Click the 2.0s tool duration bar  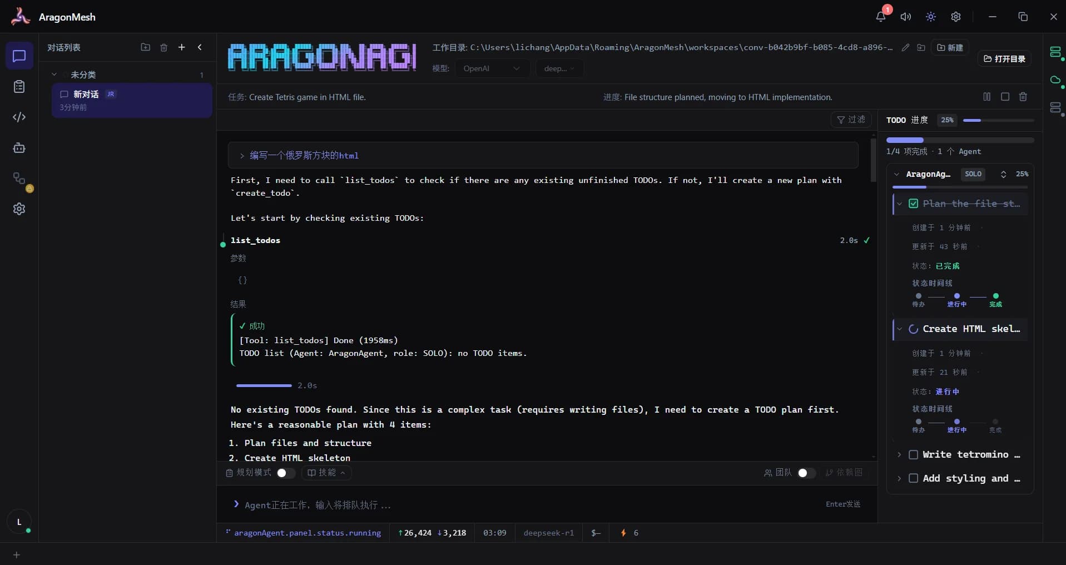264,385
